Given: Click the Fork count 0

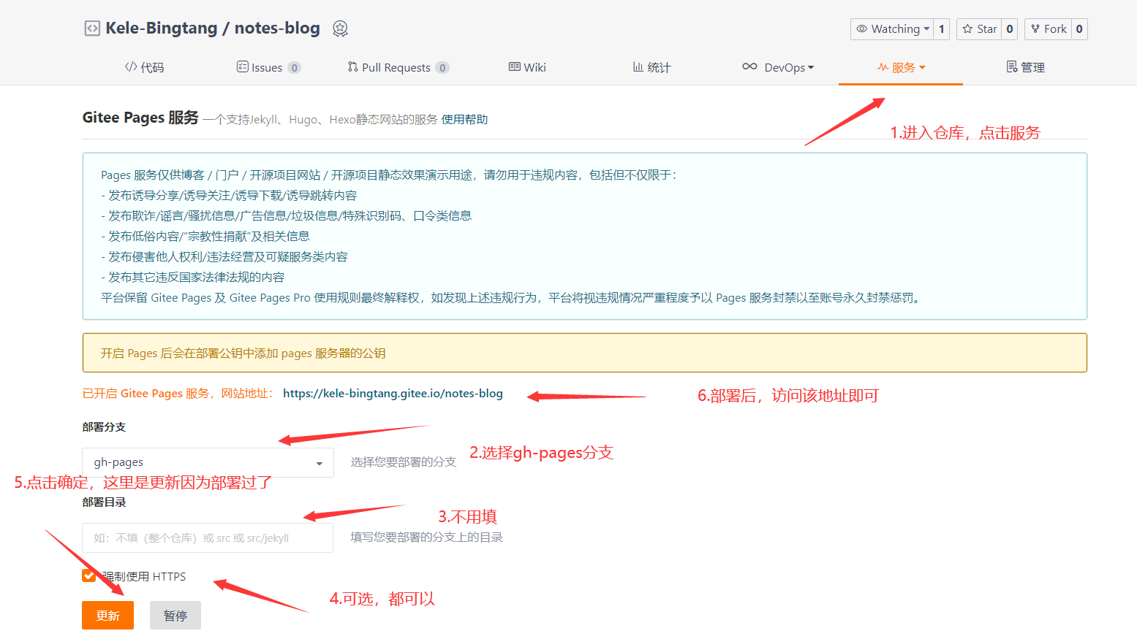Looking at the screenshot, I should 1079,29.
